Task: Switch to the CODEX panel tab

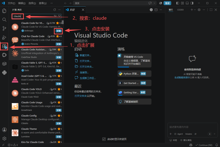Action: coord(181,10)
